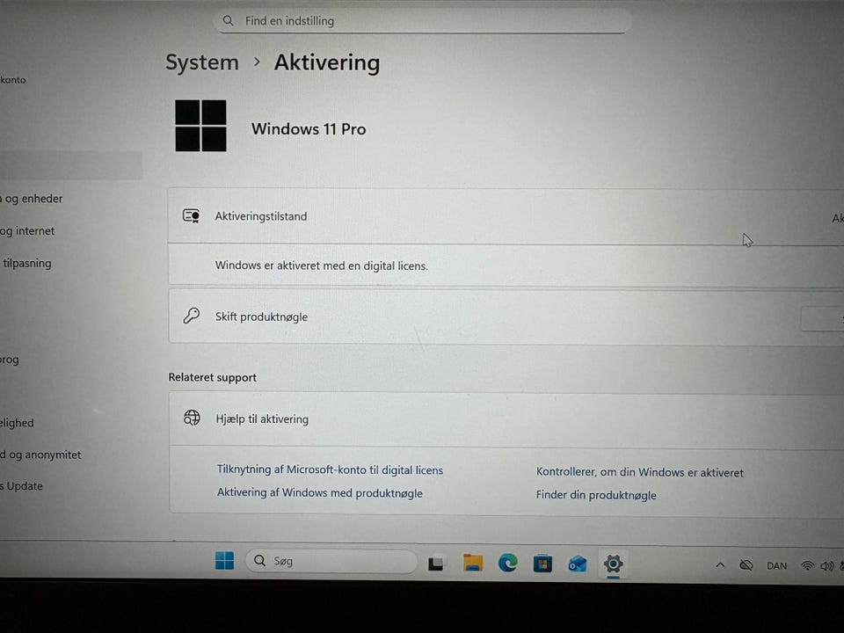Click the globe icon beside Hjælp til aktivering
844x633 pixels.
point(192,418)
